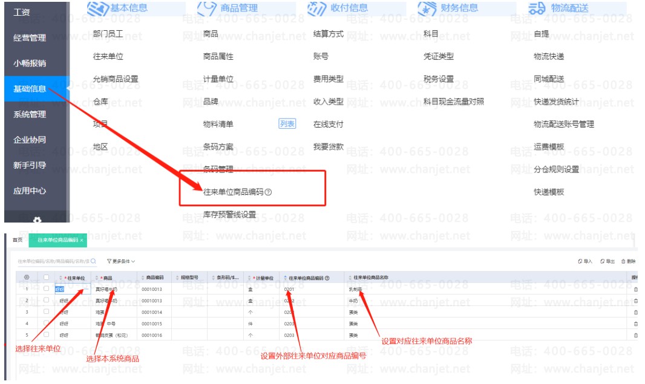Sort by the 往来单位商品名称 column arrows
The width and height of the screenshot is (645, 384).
click(350, 278)
